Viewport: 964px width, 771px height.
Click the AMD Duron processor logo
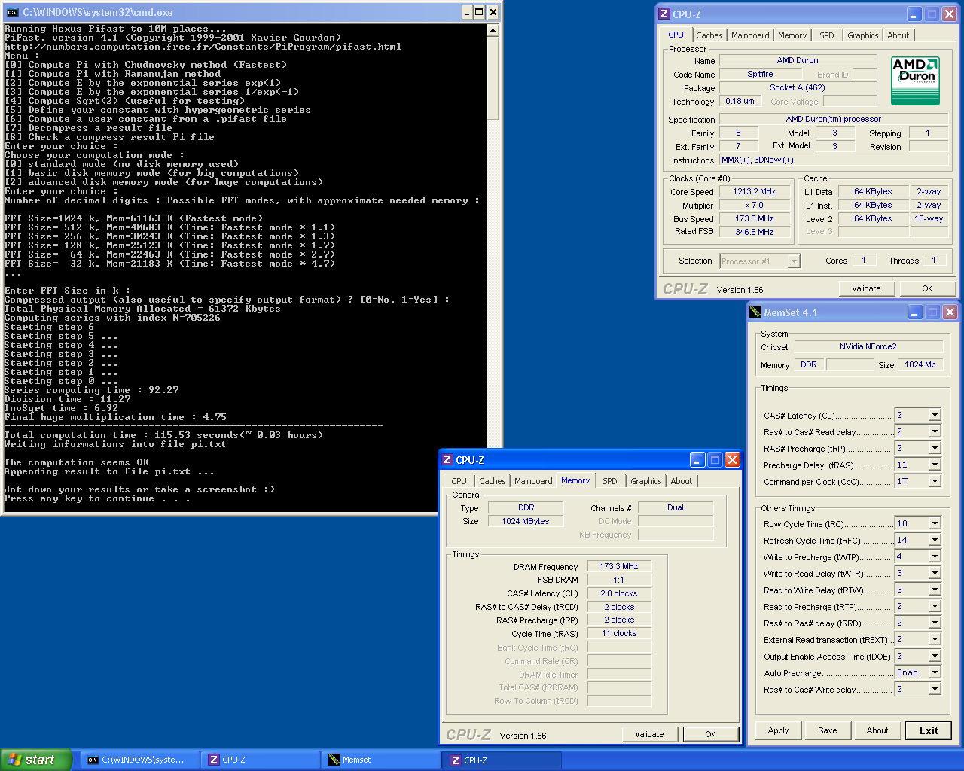pyautogui.click(x=915, y=80)
